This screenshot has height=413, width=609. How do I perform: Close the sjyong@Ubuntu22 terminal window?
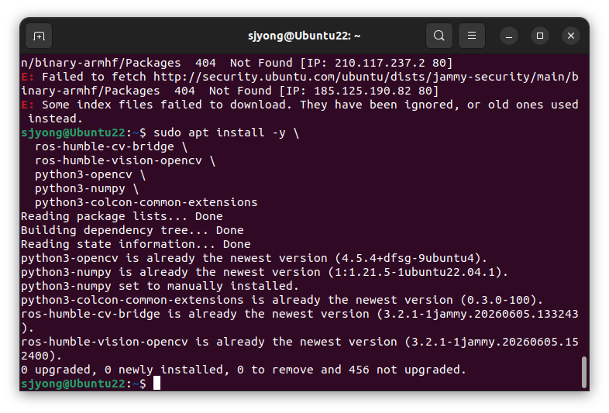(x=571, y=36)
